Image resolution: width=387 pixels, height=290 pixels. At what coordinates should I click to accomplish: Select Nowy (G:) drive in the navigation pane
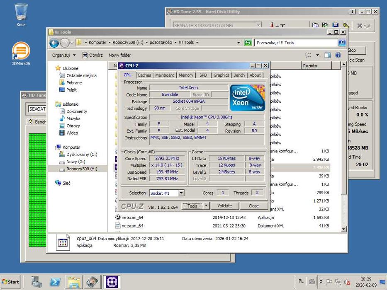[75, 162]
